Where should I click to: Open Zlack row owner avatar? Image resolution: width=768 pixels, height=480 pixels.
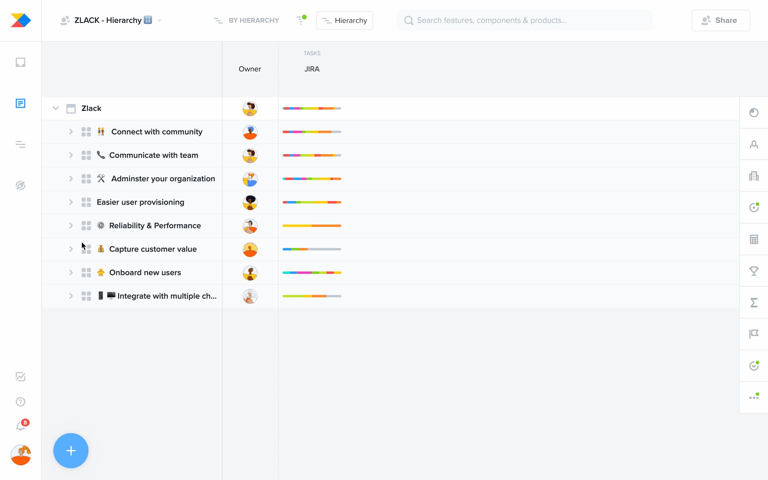coord(250,109)
